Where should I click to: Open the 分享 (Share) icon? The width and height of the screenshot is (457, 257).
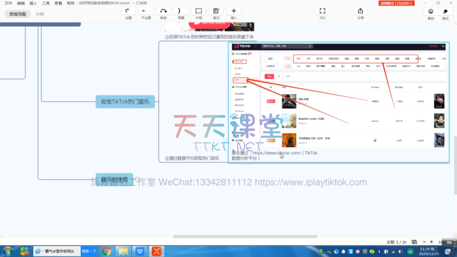[x=360, y=11]
